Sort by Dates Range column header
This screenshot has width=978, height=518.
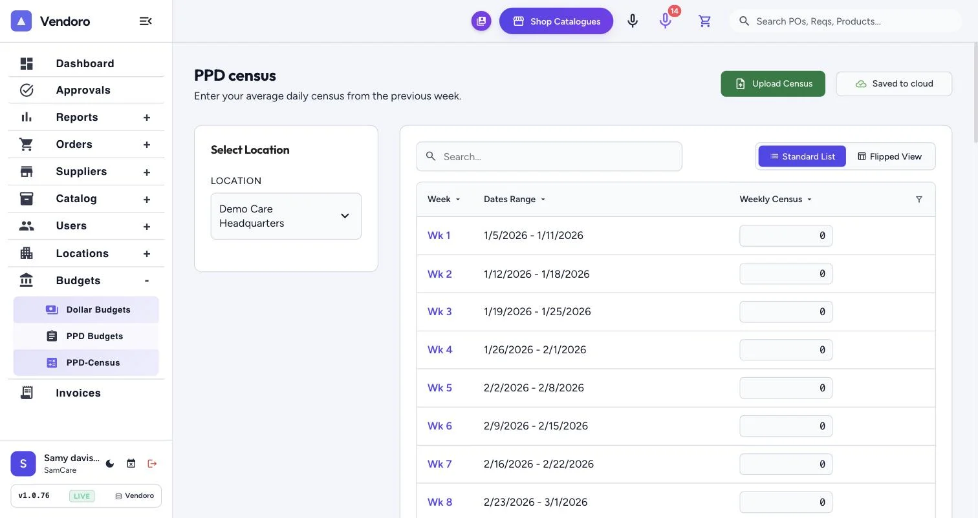(x=514, y=200)
